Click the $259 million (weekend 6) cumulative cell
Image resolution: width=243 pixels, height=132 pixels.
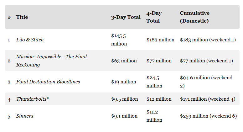point(208,116)
